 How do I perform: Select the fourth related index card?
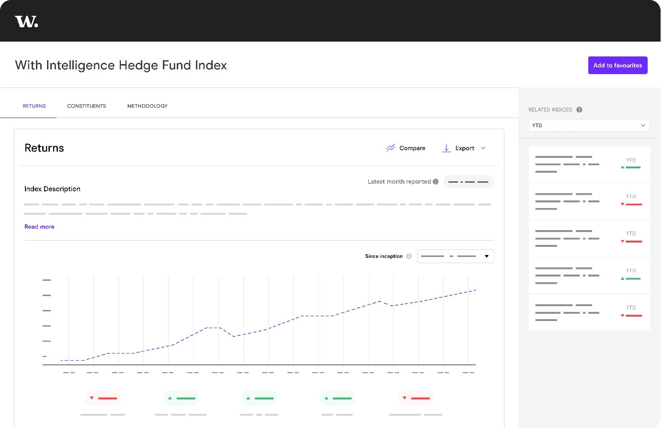[589, 276]
